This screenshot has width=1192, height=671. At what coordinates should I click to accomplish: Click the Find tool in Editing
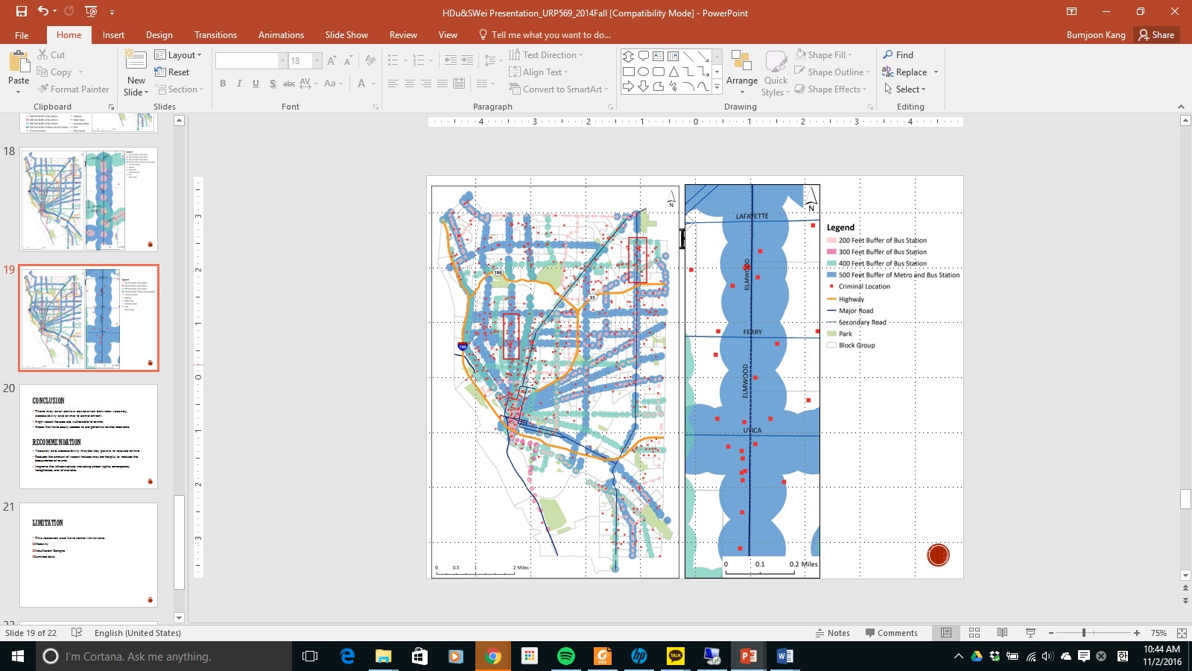(x=898, y=55)
